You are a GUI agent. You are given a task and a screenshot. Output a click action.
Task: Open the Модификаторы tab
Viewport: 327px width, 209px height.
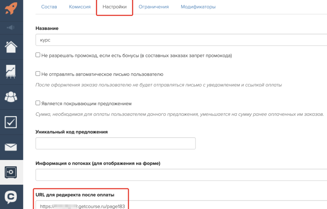[198, 7]
